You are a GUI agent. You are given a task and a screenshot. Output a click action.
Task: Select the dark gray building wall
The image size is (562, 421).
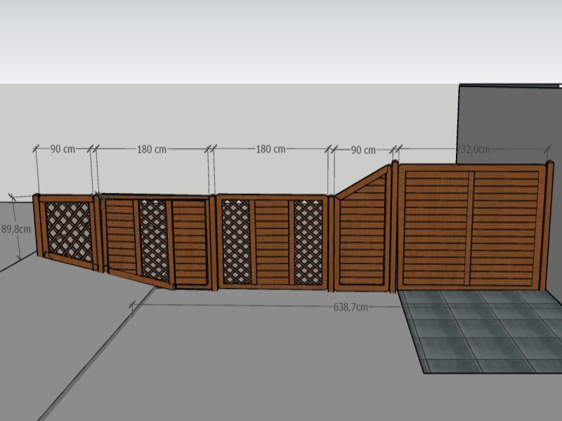click(509, 124)
